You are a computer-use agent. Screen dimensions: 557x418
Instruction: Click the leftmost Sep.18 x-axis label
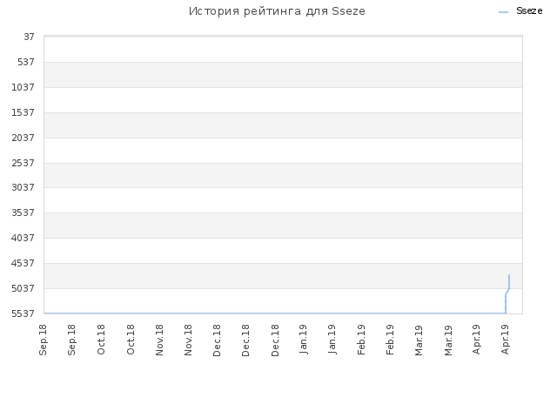[x=43, y=340]
